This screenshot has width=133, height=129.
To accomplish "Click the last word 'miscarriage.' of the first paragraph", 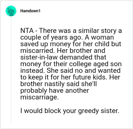I will point(39,97).
